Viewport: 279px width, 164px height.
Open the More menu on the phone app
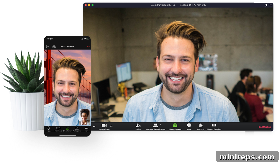pyautogui.click(x=87, y=129)
